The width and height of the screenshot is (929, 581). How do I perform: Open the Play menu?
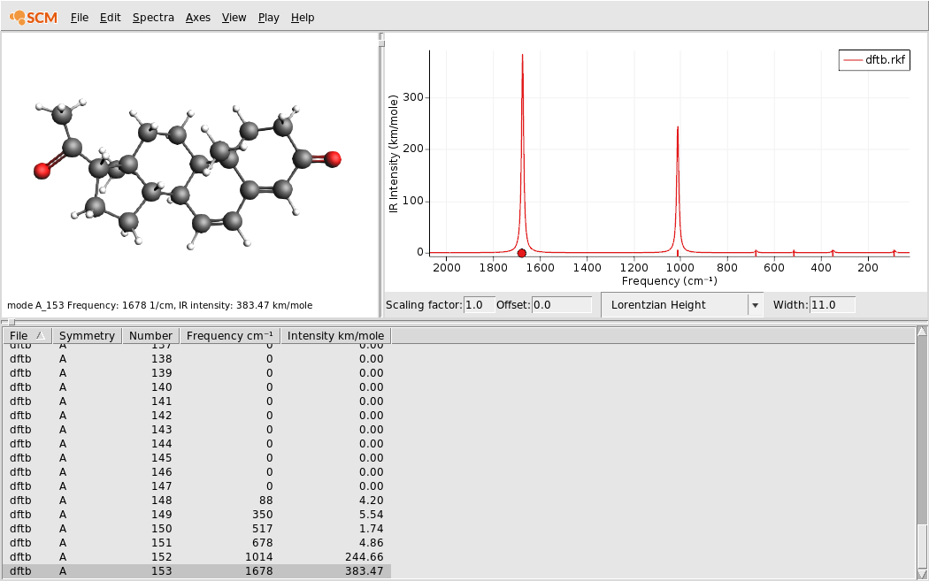click(268, 17)
